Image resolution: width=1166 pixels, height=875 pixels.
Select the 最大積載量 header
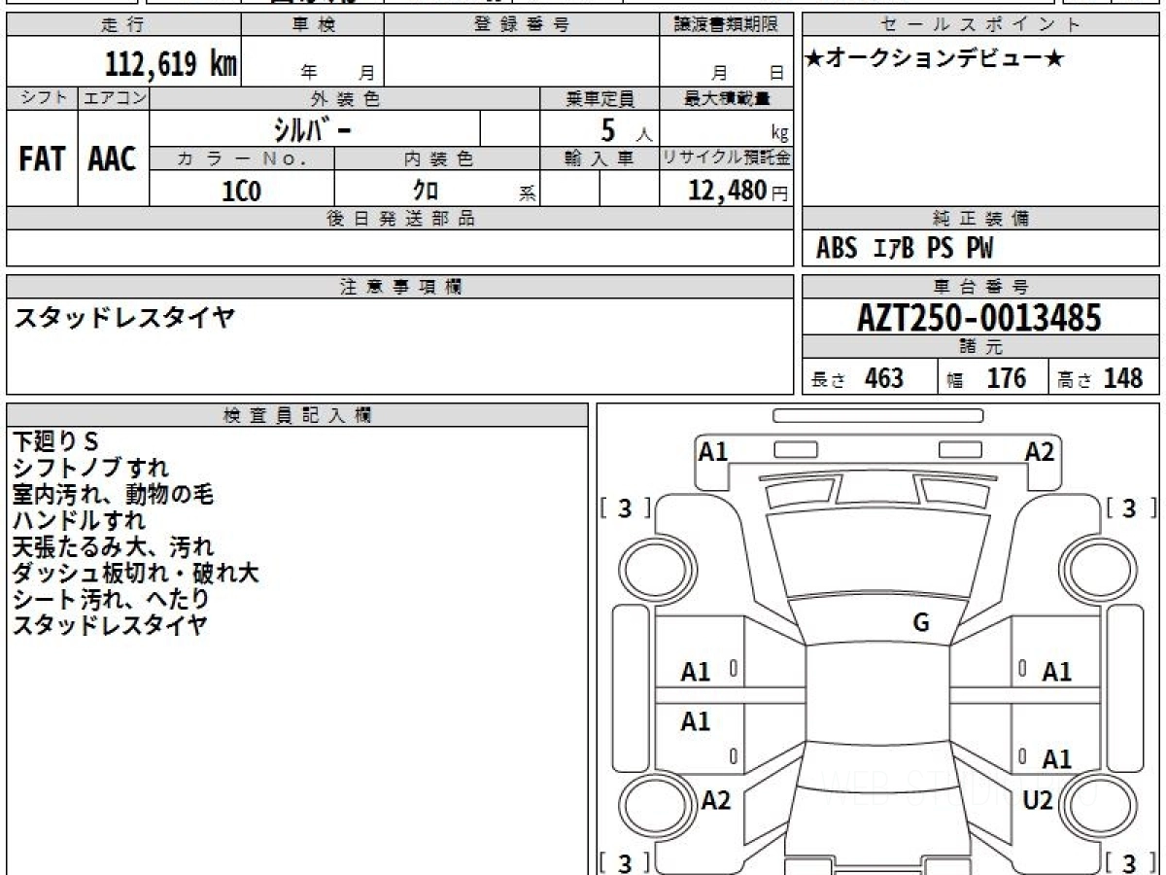727,98
